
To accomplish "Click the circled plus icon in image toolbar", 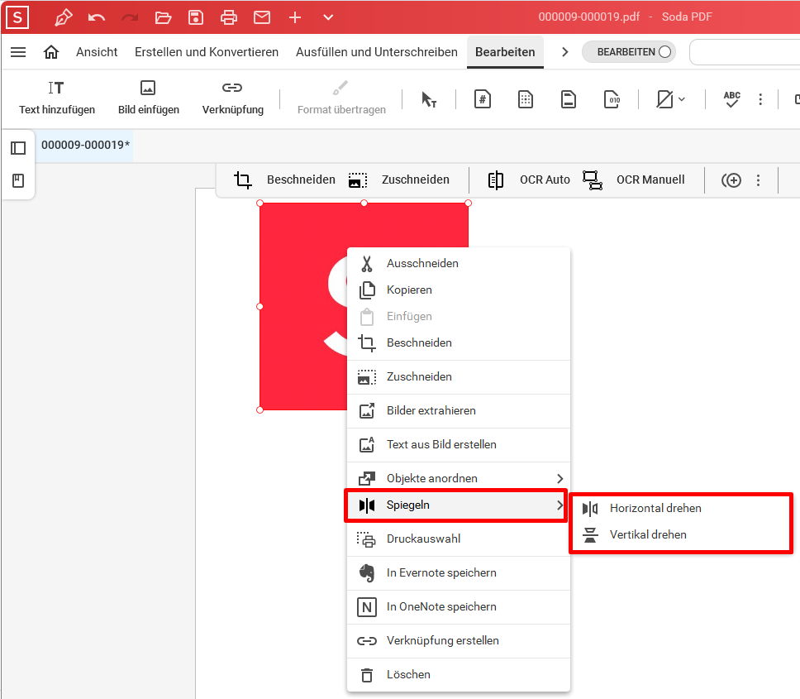I will coord(731,180).
